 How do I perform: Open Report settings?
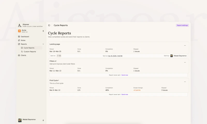pyautogui.click(x=182, y=25)
